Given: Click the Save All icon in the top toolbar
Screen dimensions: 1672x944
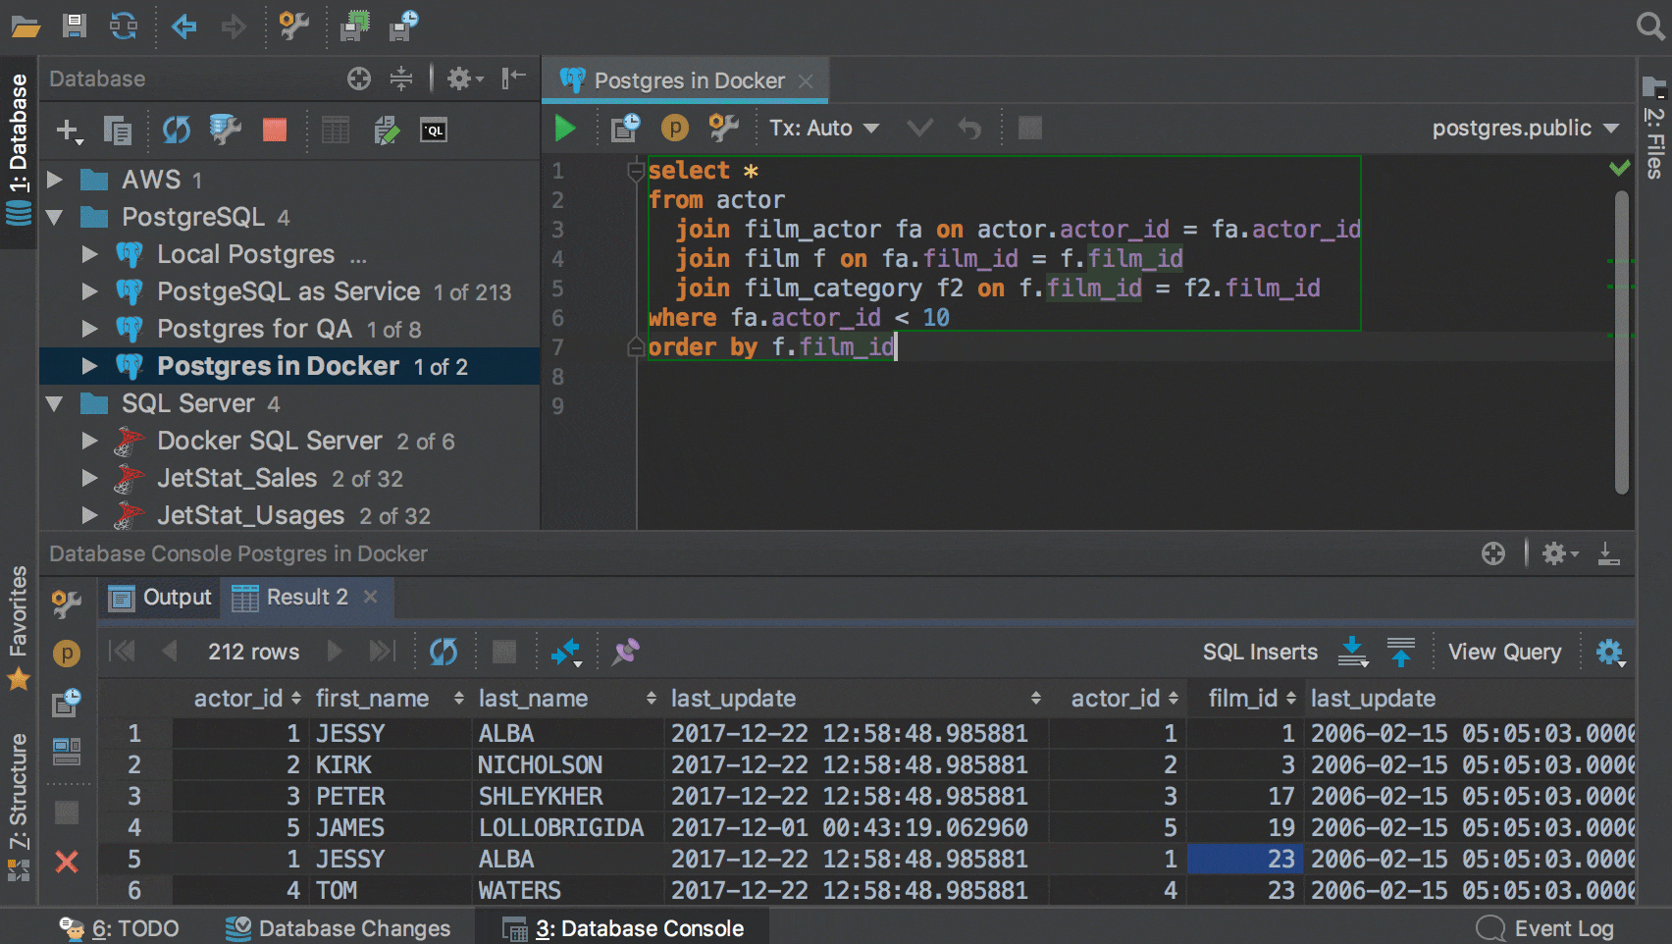Looking at the screenshot, I should click(x=75, y=26).
